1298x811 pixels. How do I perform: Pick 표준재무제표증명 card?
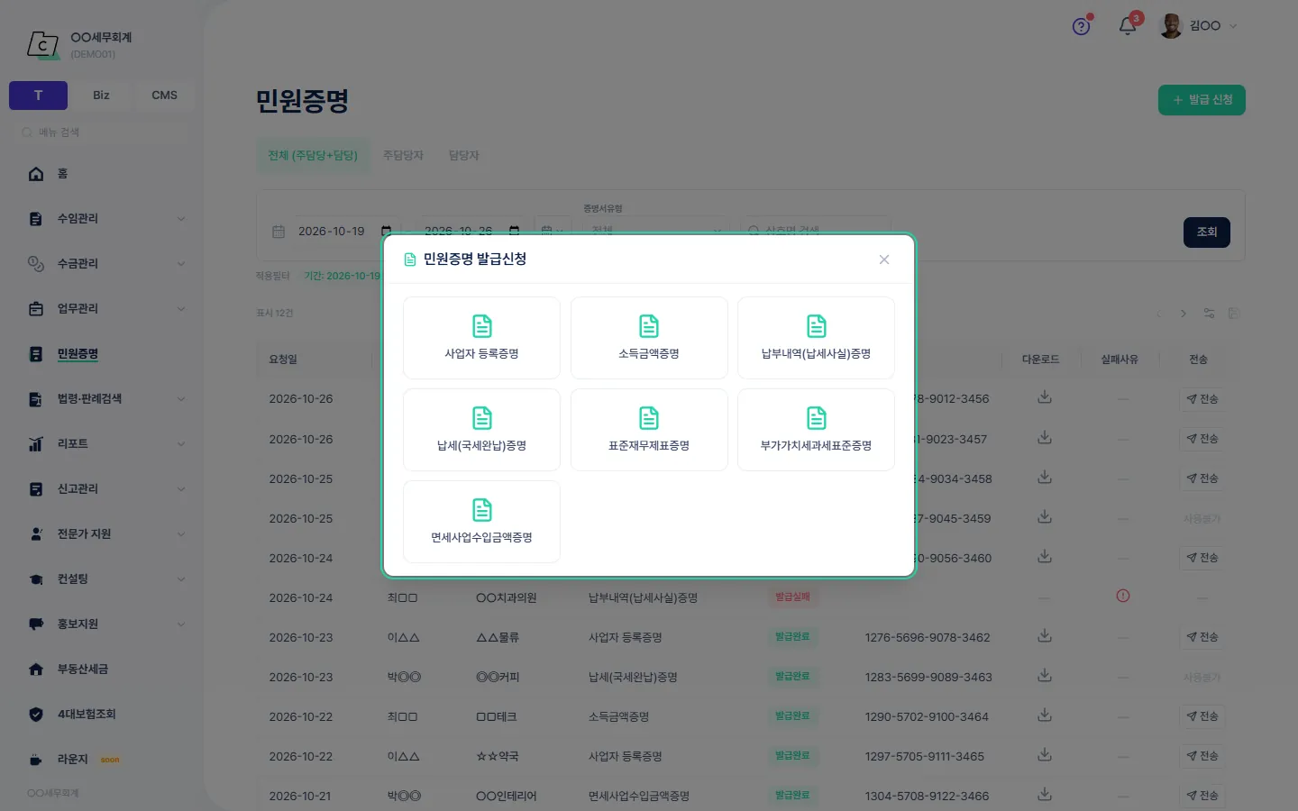[649, 430]
